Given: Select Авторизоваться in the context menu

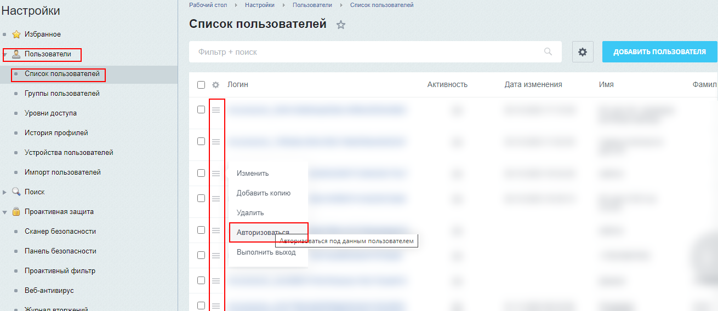Looking at the screenshot, I should coord(263,233).
